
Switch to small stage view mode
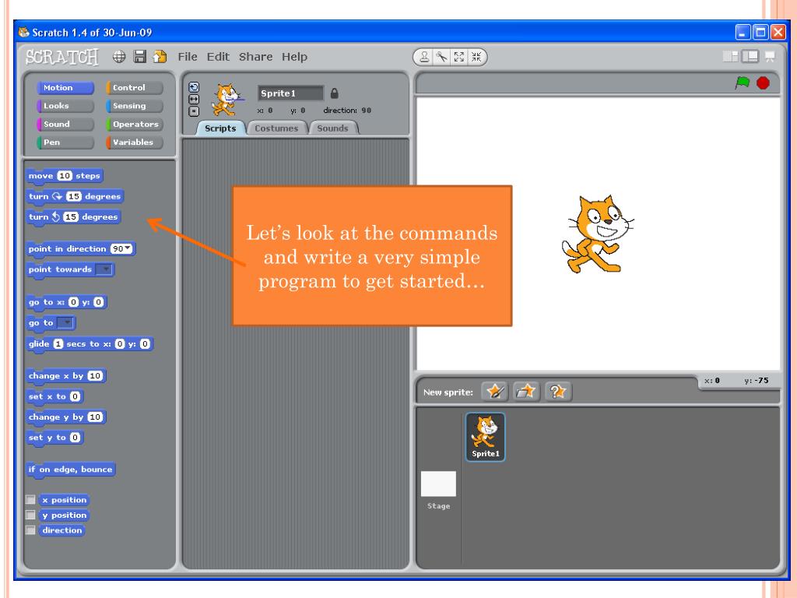pos(730,56)
